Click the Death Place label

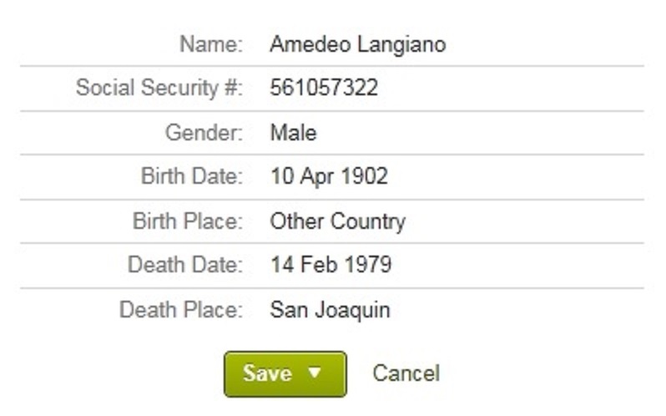[x=181, y=311]
